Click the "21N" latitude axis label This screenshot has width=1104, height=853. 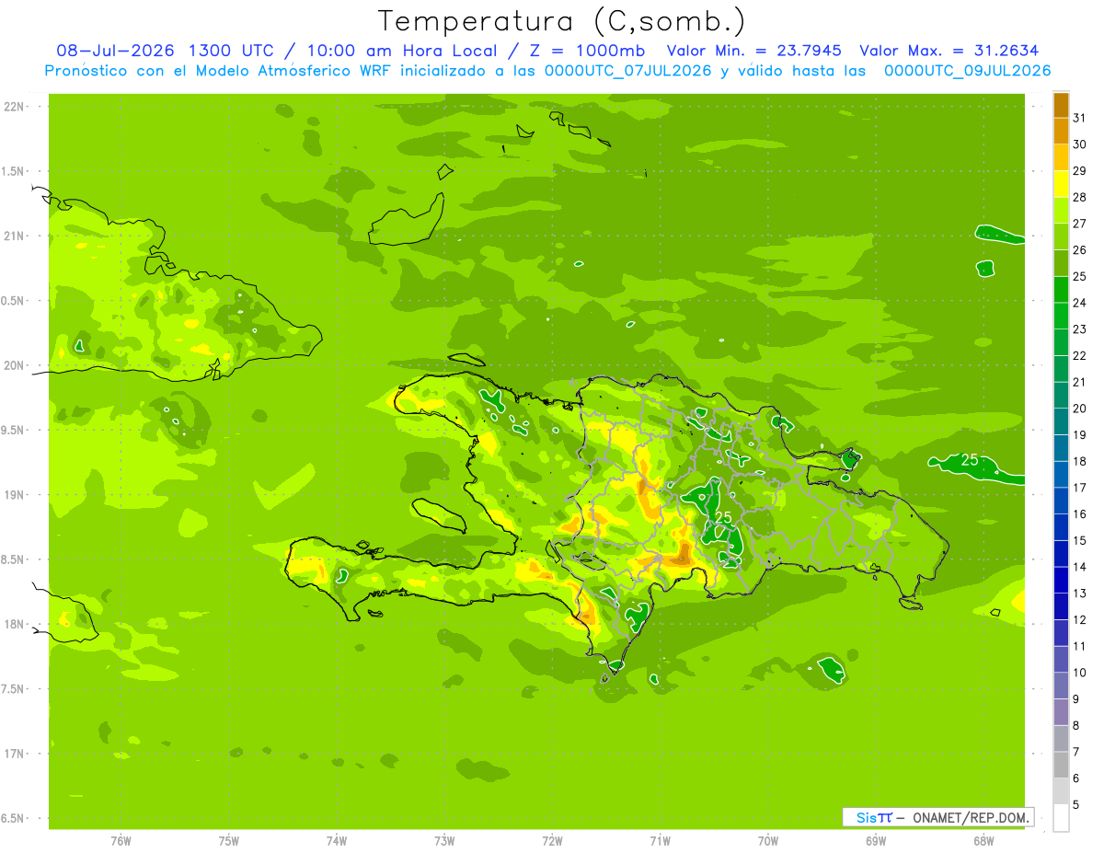[x=14, y=236]
